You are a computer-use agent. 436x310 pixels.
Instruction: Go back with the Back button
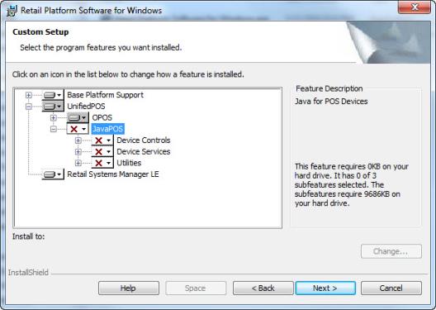pos(263,288)
